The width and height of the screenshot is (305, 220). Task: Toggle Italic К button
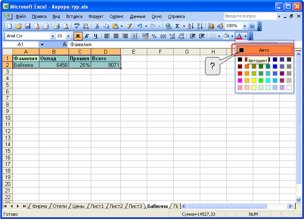coord(87,36)
